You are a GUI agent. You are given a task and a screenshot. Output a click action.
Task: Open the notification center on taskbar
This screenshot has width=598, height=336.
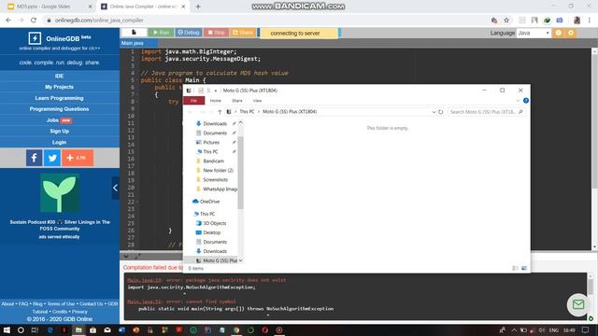coord(586,329)
